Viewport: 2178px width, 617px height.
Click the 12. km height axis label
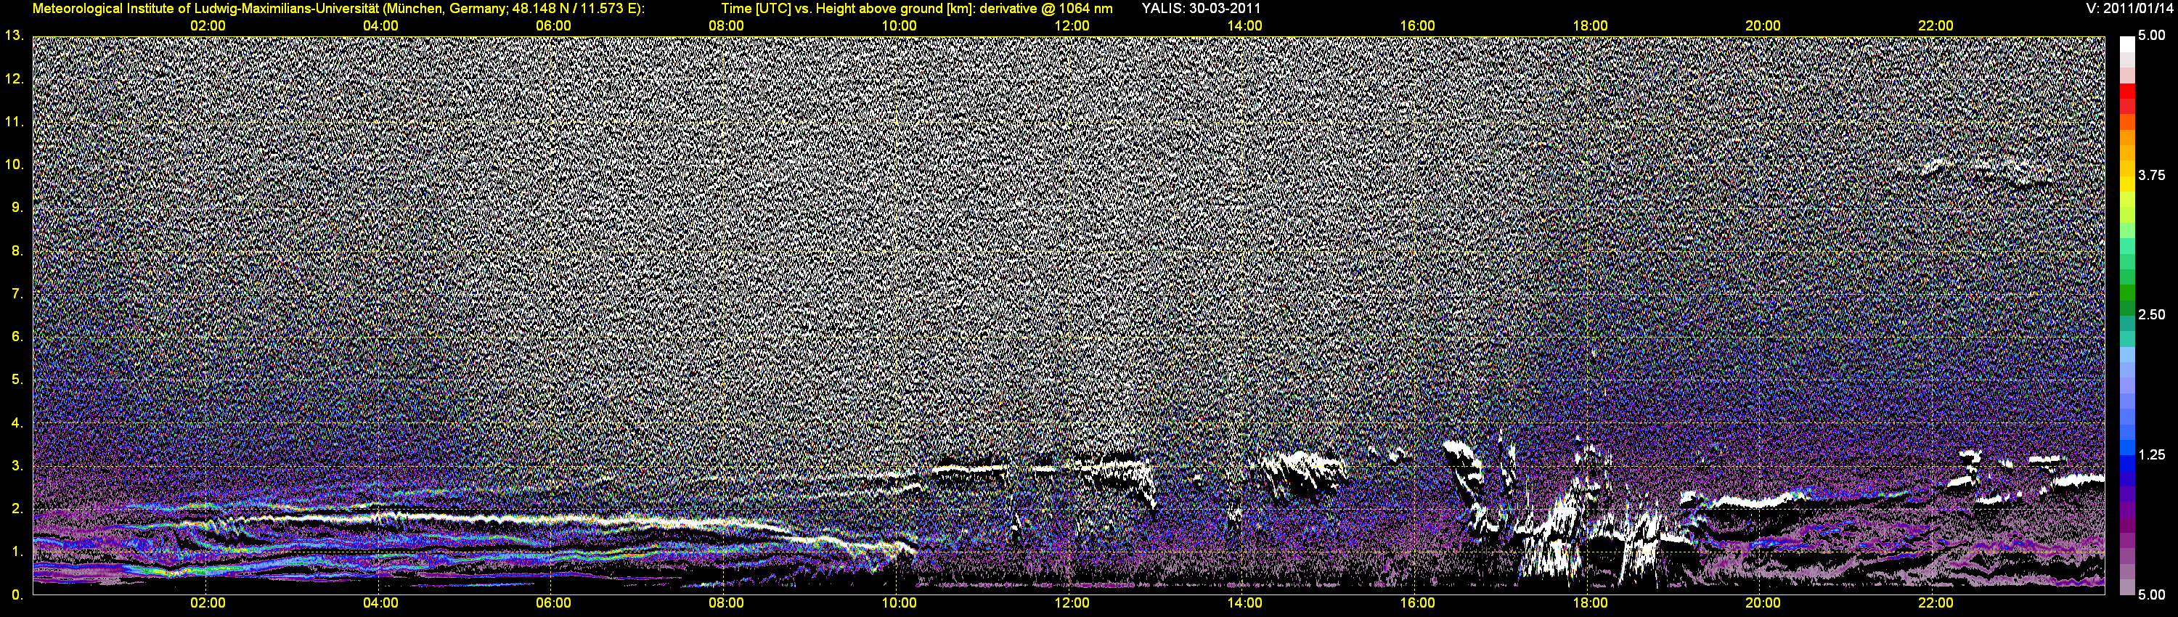coord(14,78)
